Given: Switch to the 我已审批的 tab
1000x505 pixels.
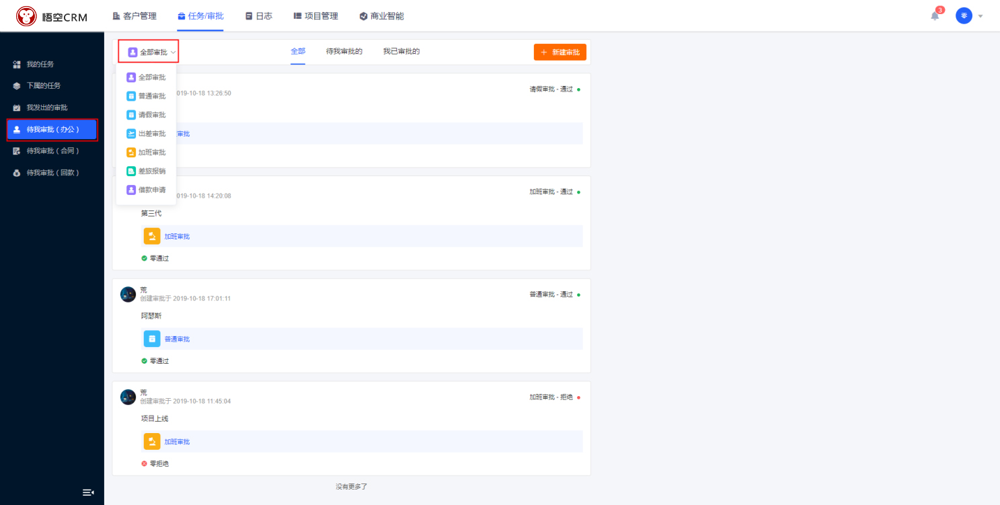Looking at the screenshot, I should (401, 51).
